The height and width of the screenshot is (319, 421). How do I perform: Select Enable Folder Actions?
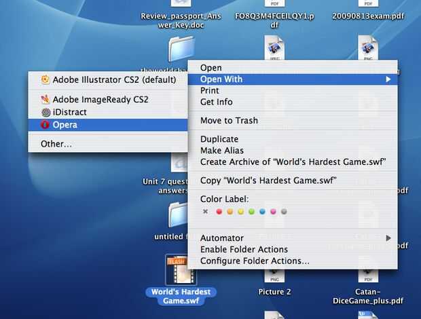pos(293,250)
